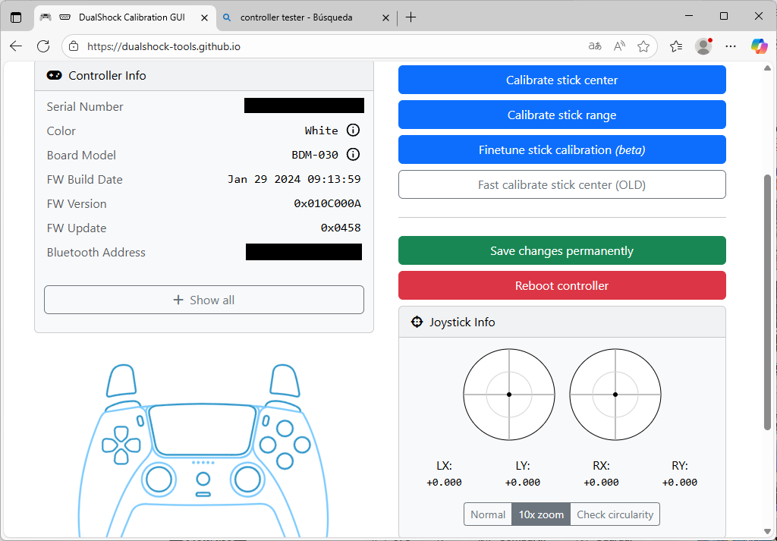Screen dimensions: 777x541
Task: Open a new tab with plus button
Action: (x=411, y=17)
